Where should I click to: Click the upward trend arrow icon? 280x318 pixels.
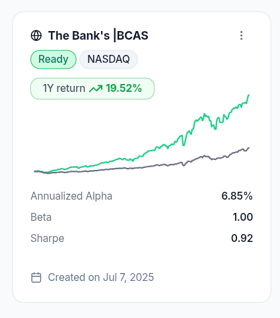pos(96,89)
